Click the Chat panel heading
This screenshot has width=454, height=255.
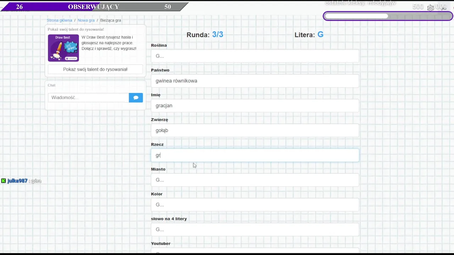coord(51,85)
